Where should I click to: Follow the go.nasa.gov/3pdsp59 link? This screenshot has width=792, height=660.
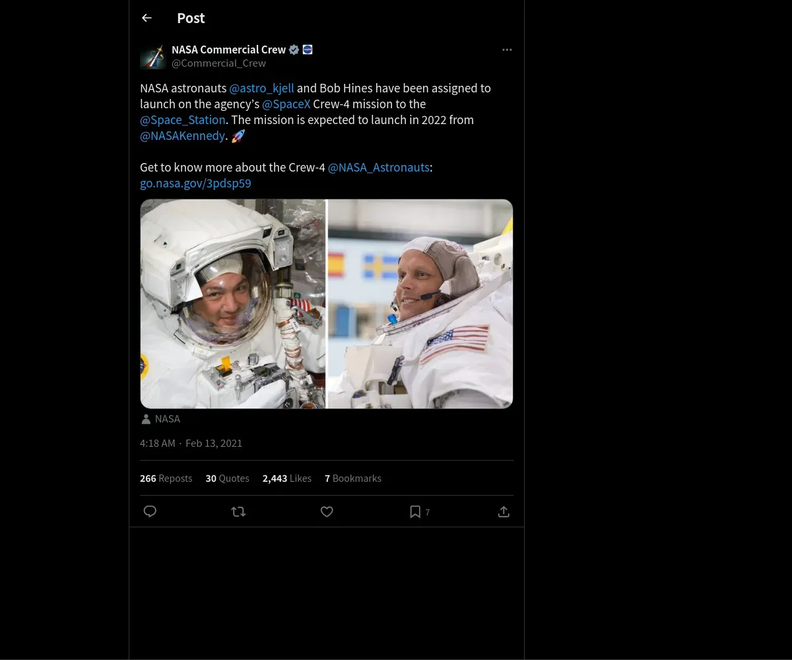(195, 183)
